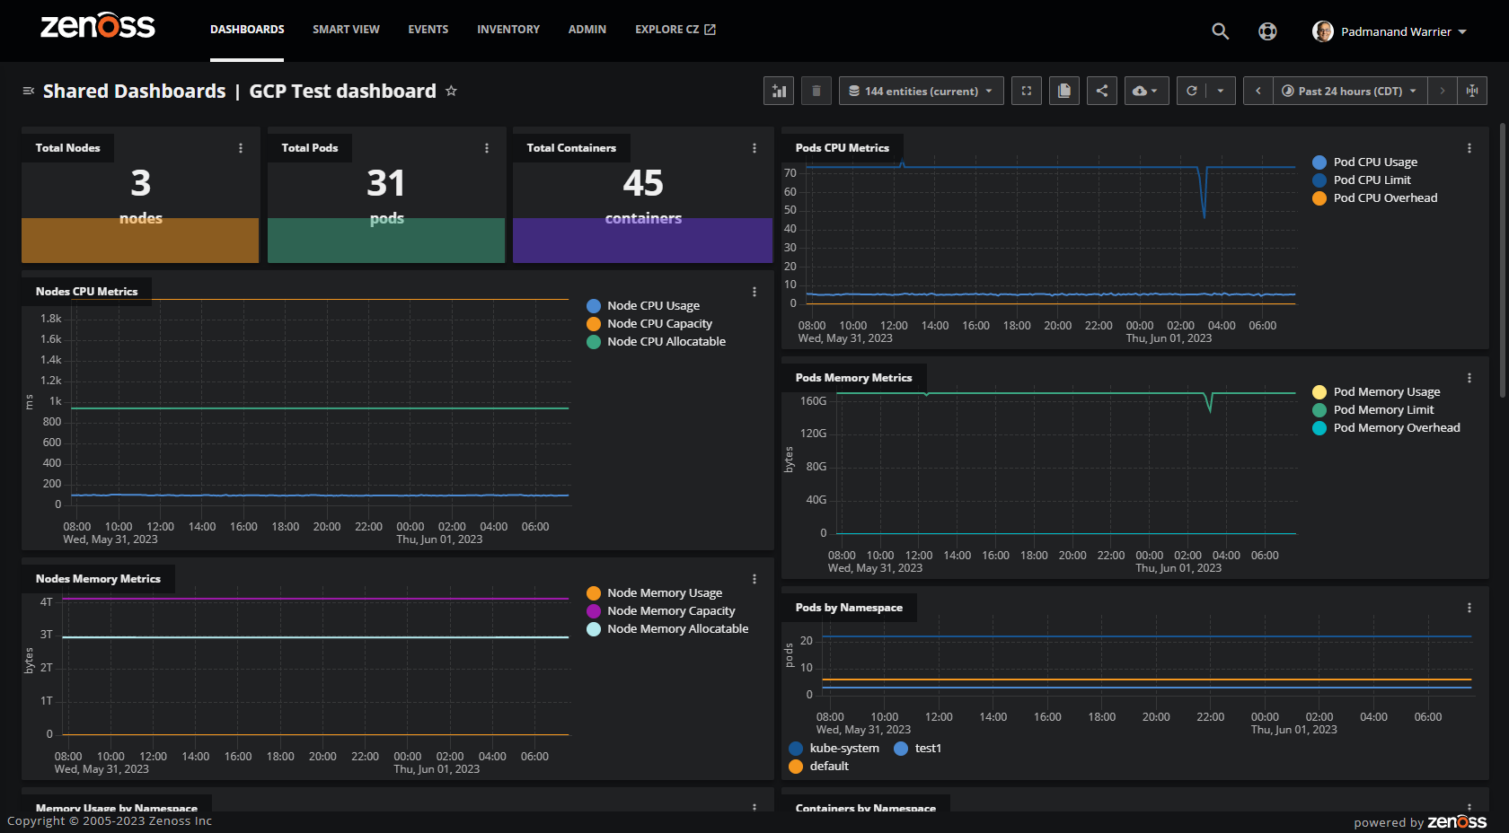Click the delete dashboard trash icon

click(x=816, y=91)
